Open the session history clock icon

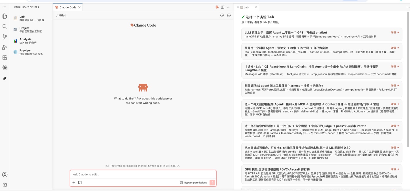click(222, 15)
